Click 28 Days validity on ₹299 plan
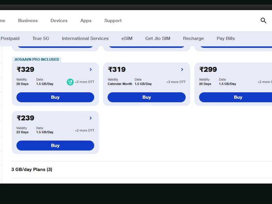Viewport: 272px width, 204px height. (205, 84)
